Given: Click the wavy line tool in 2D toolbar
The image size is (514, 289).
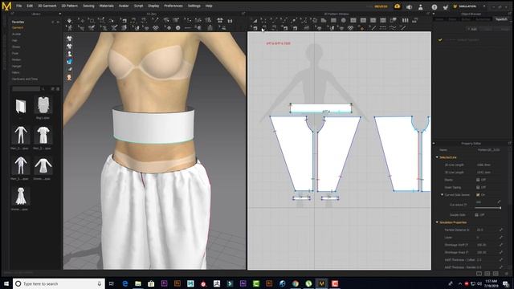Looking at the screenshot, I should (x=393, y=28).
